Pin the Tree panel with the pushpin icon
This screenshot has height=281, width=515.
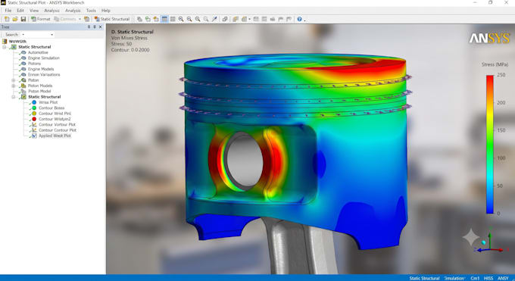(x=89, y=27)
